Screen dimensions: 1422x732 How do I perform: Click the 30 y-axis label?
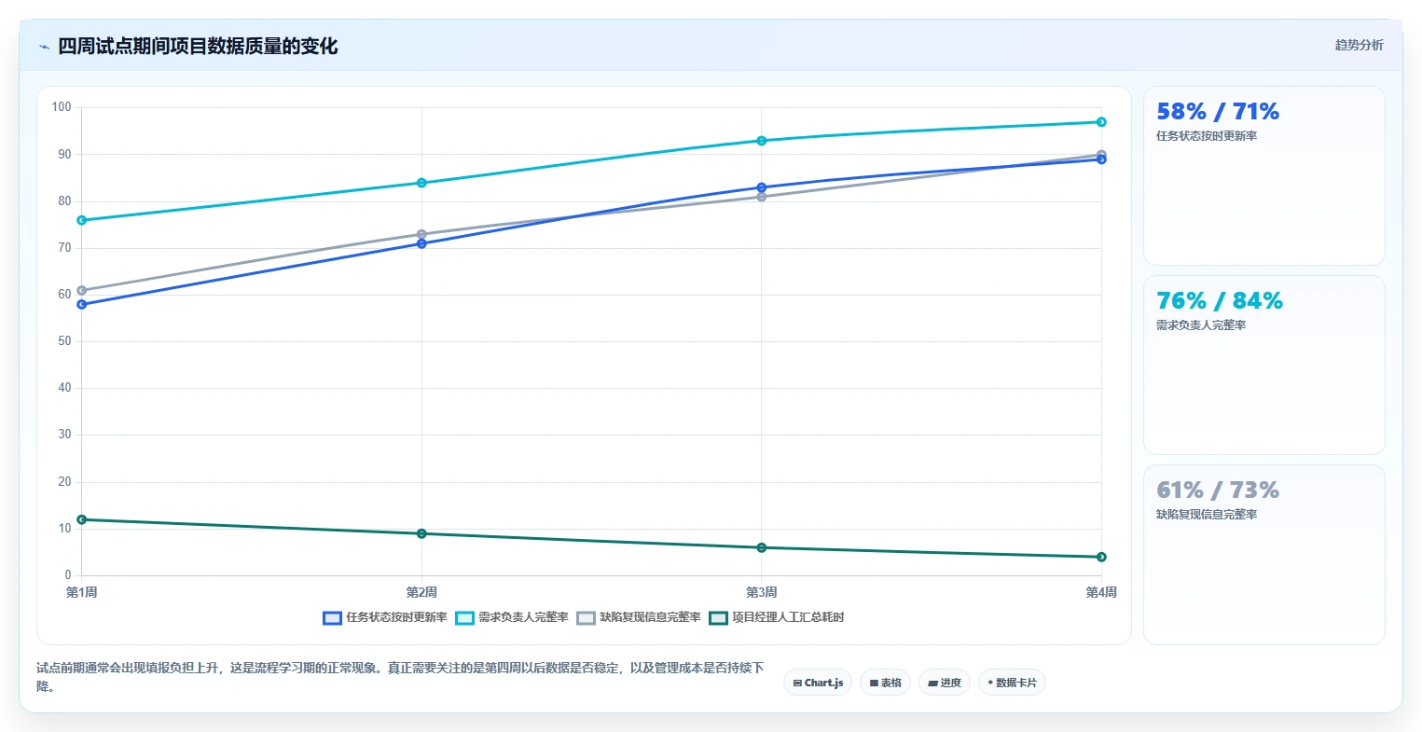click(64, 435)
